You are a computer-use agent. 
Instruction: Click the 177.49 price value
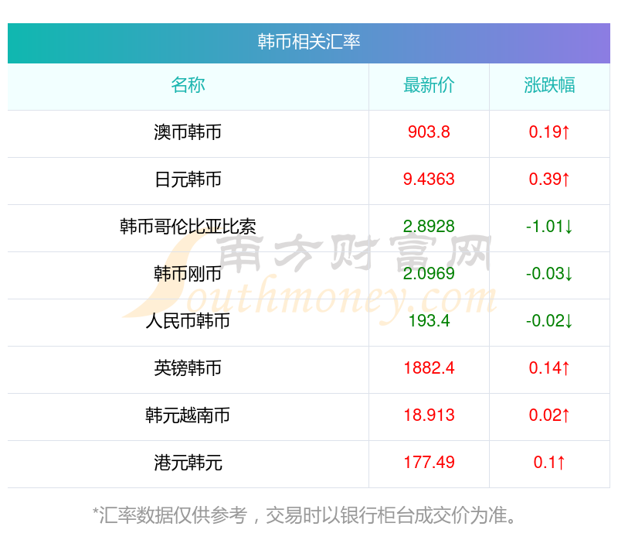click(429, 462)
